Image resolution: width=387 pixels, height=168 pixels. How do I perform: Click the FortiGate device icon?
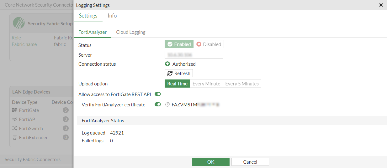[x=15, y=110]
